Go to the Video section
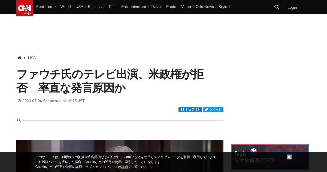327x172 pixels. tap(186, 7)
